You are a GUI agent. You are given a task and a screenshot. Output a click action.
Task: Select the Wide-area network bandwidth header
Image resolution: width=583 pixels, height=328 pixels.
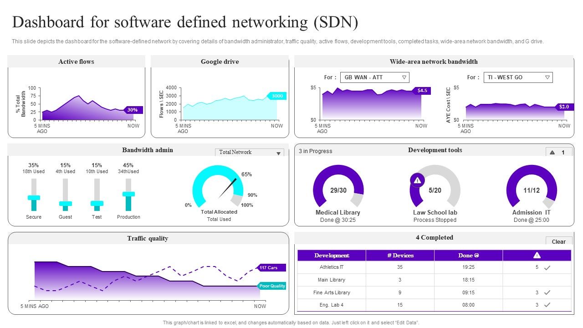(434, 61)
